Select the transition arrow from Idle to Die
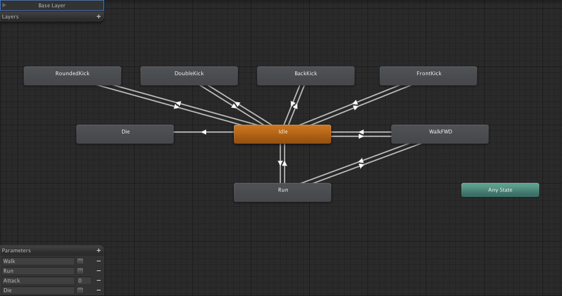 point(203,132)
